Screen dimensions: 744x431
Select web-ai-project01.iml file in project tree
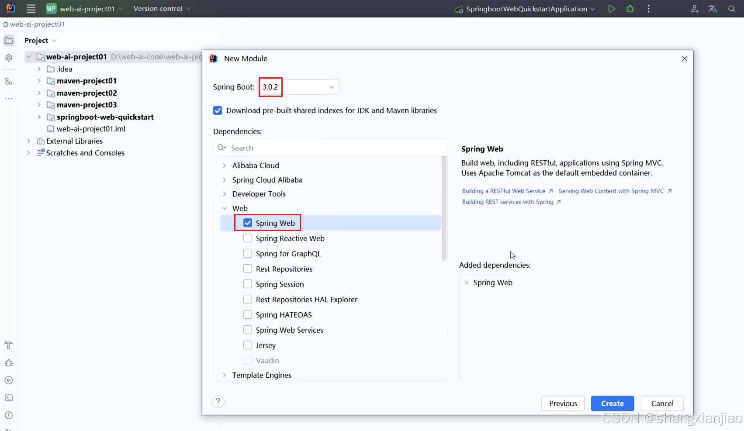pyautogui.click(x=91, y=129)
